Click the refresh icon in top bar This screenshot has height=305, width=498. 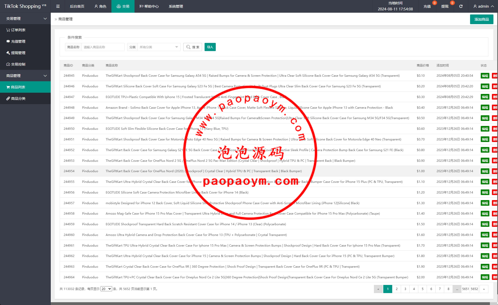[x=461, y=6]
